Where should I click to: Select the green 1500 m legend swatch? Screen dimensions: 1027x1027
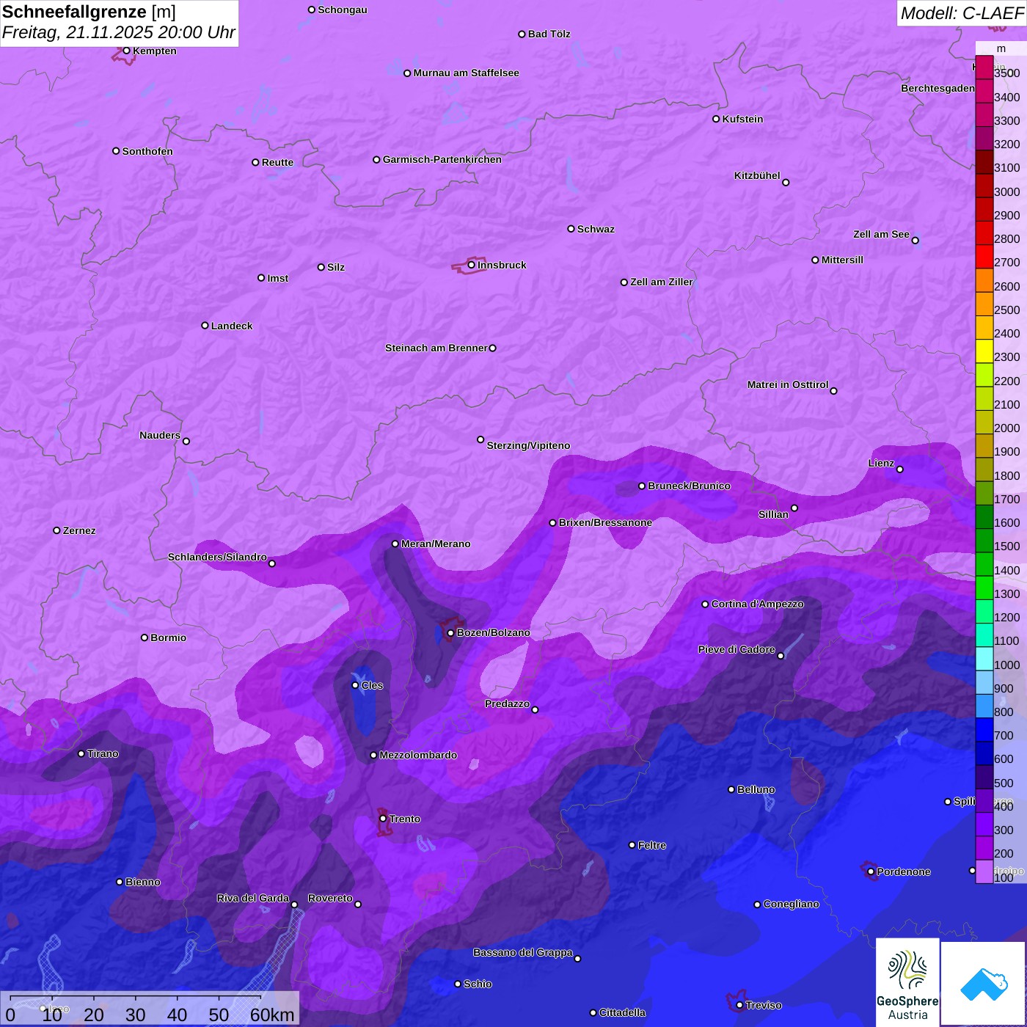(x=984, y=540)
